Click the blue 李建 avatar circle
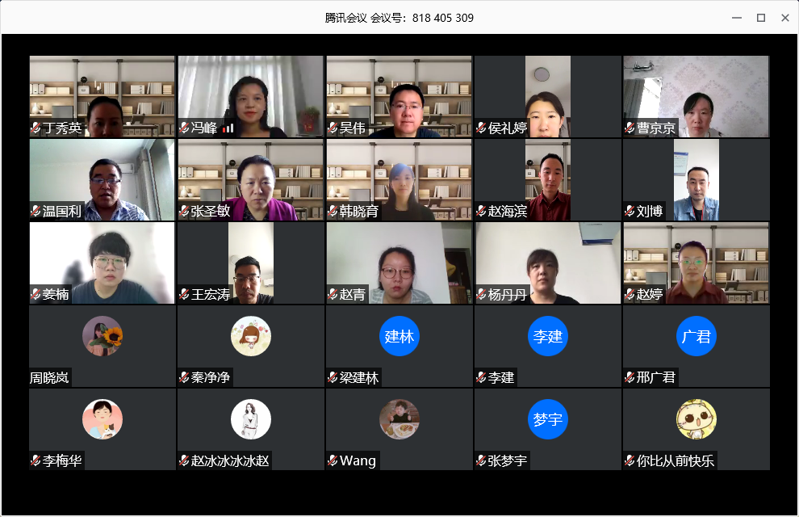Screen dimensions: 799x517 click(548, 336)
